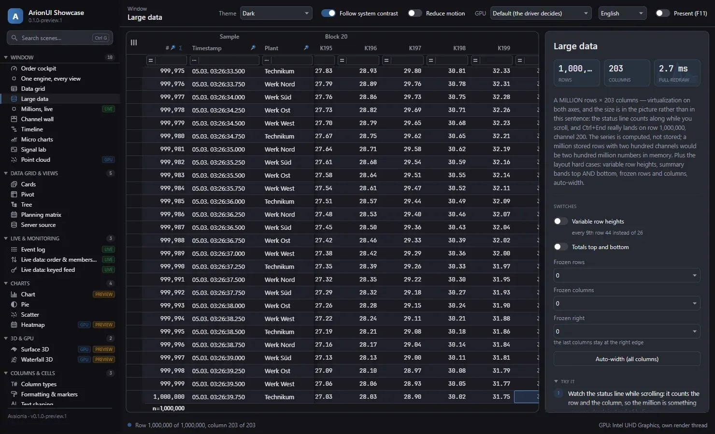Collapse the TRY IT section

click(x=556, y=381)
